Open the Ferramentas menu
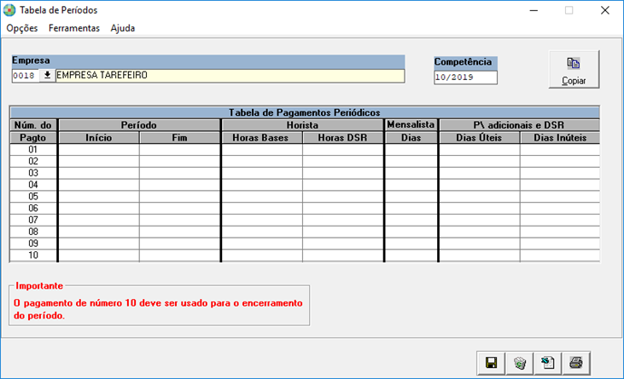Screen dimensions: 624x379 coord(74,28)
